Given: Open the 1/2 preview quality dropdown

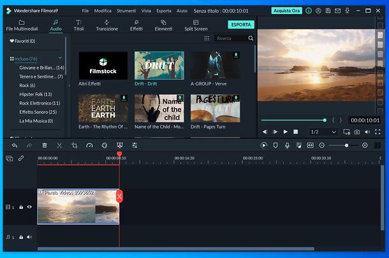Looking at the screenshot, I should pyautogui.click(x=323, y=132).
